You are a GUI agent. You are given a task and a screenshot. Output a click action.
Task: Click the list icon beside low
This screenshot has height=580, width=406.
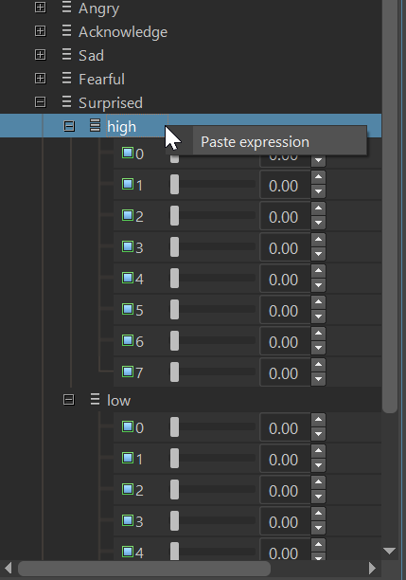95,400
